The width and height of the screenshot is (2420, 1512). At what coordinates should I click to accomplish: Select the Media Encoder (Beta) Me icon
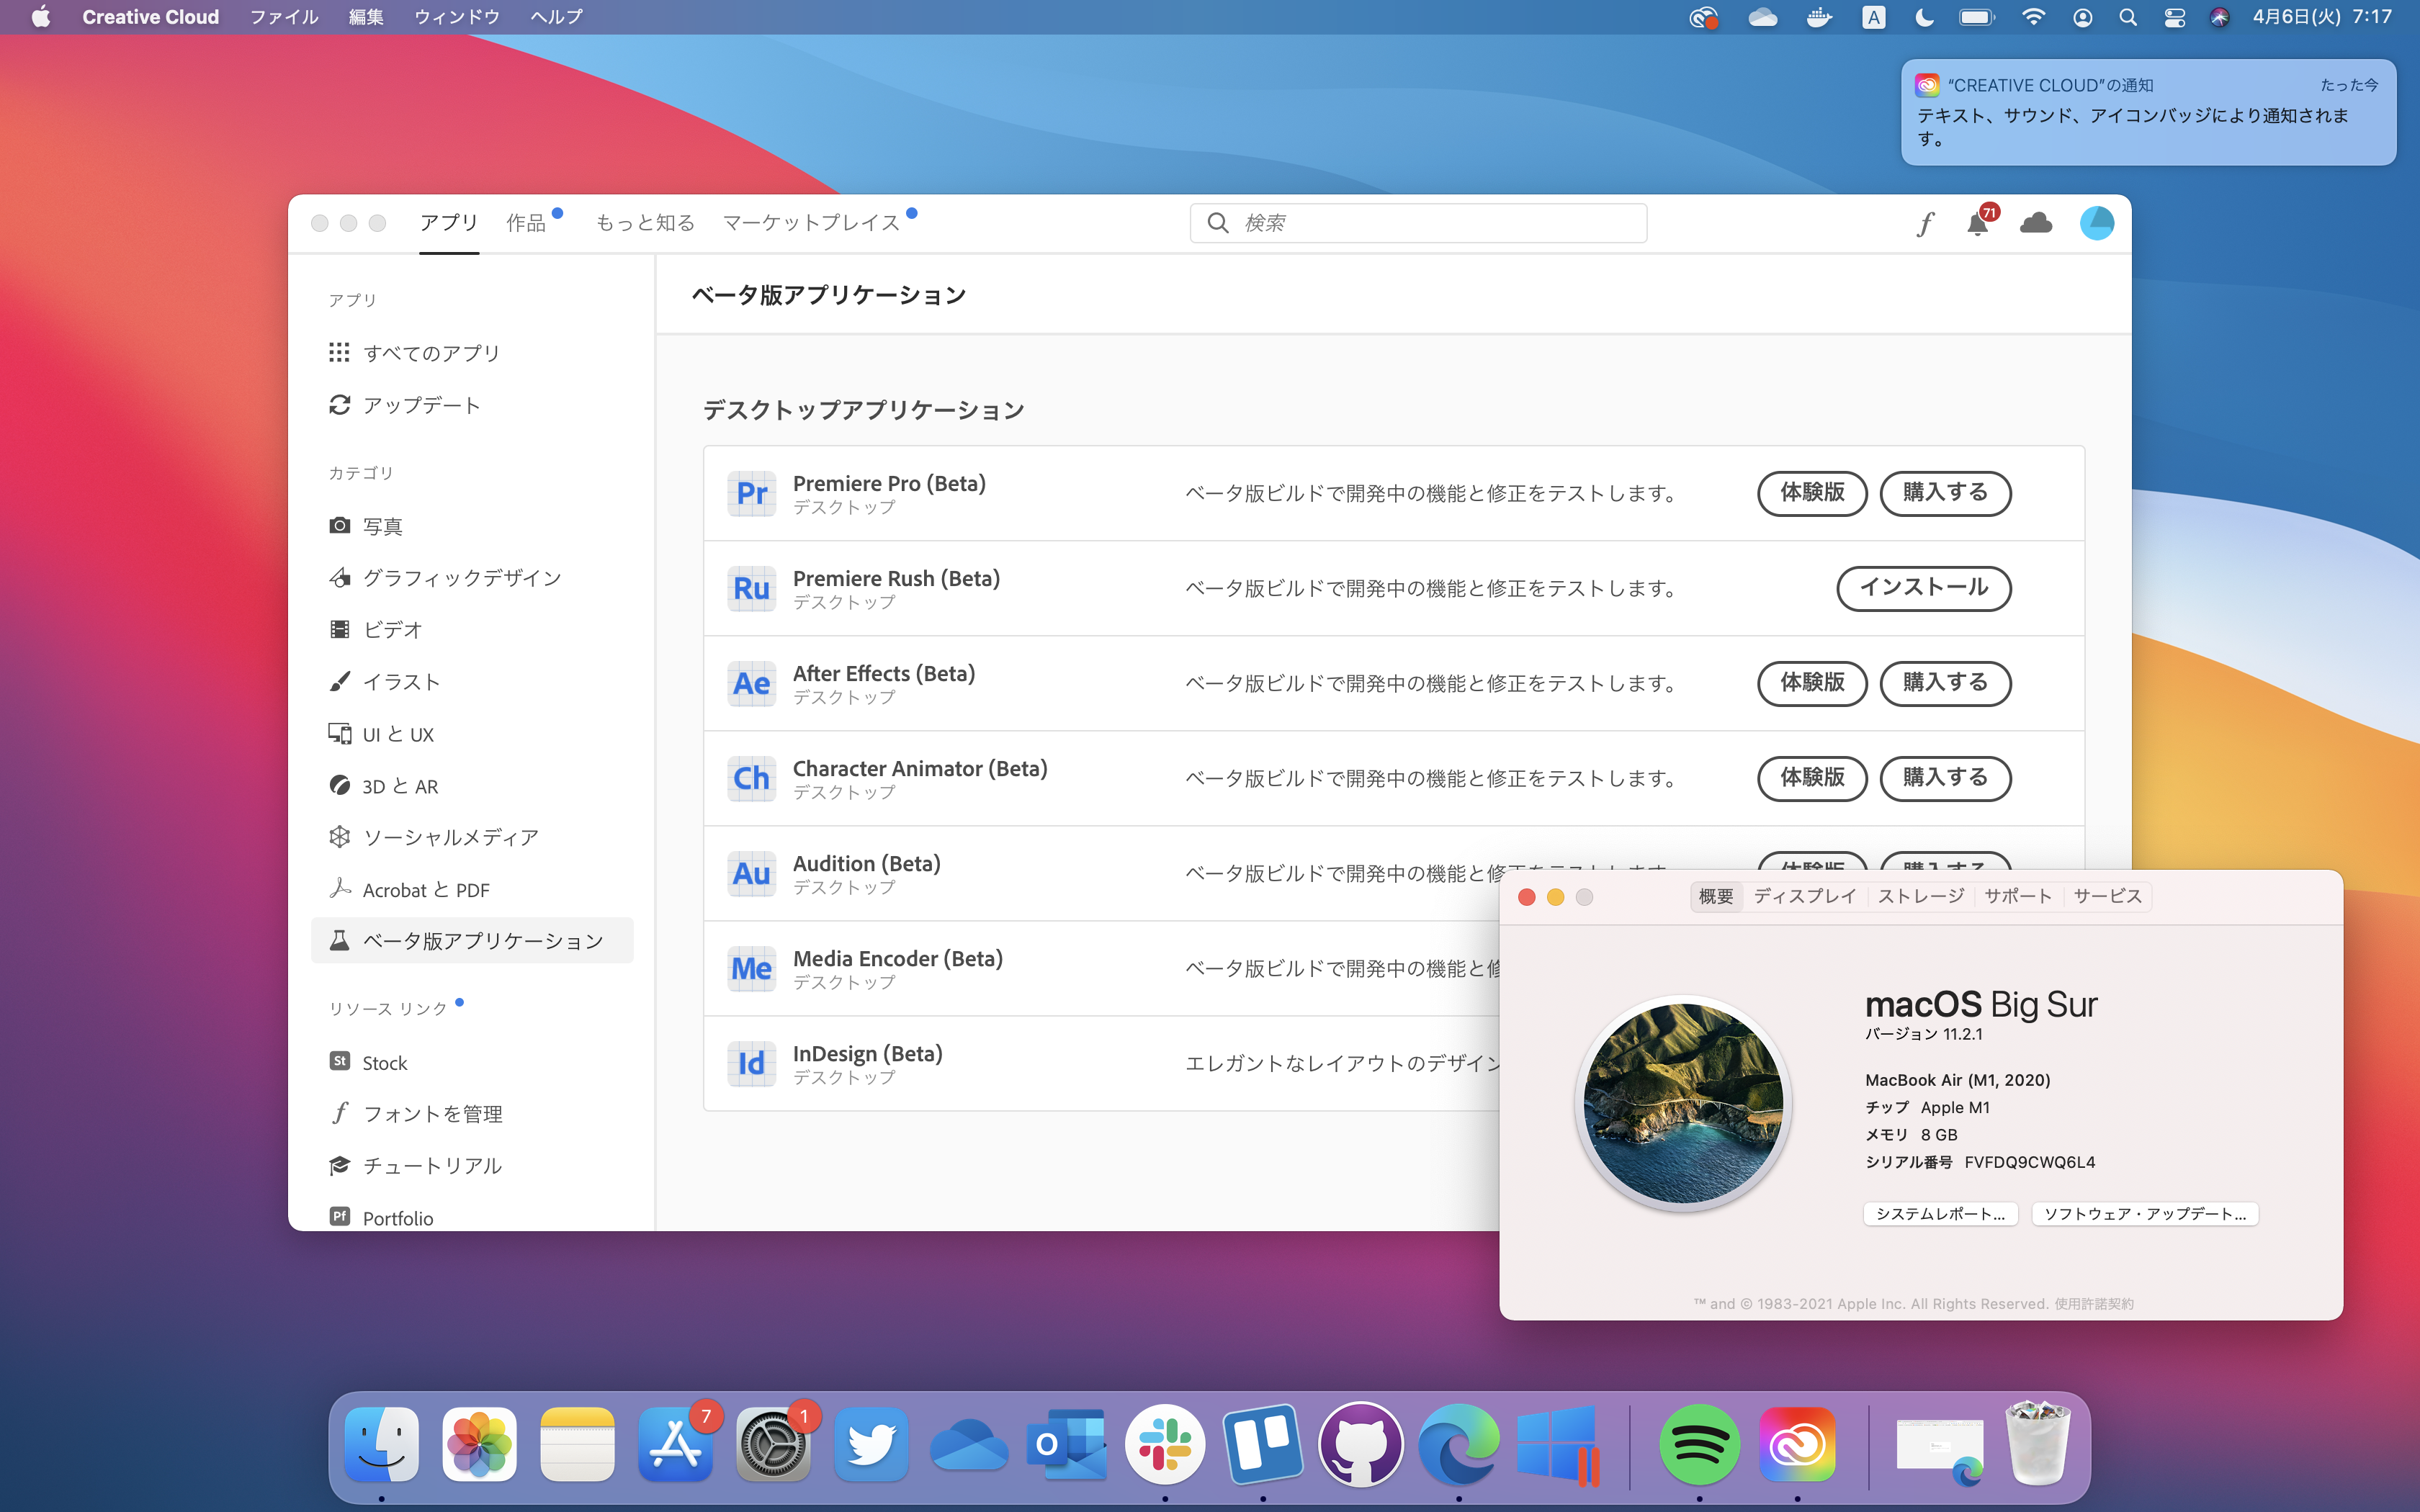coord(751,968)
